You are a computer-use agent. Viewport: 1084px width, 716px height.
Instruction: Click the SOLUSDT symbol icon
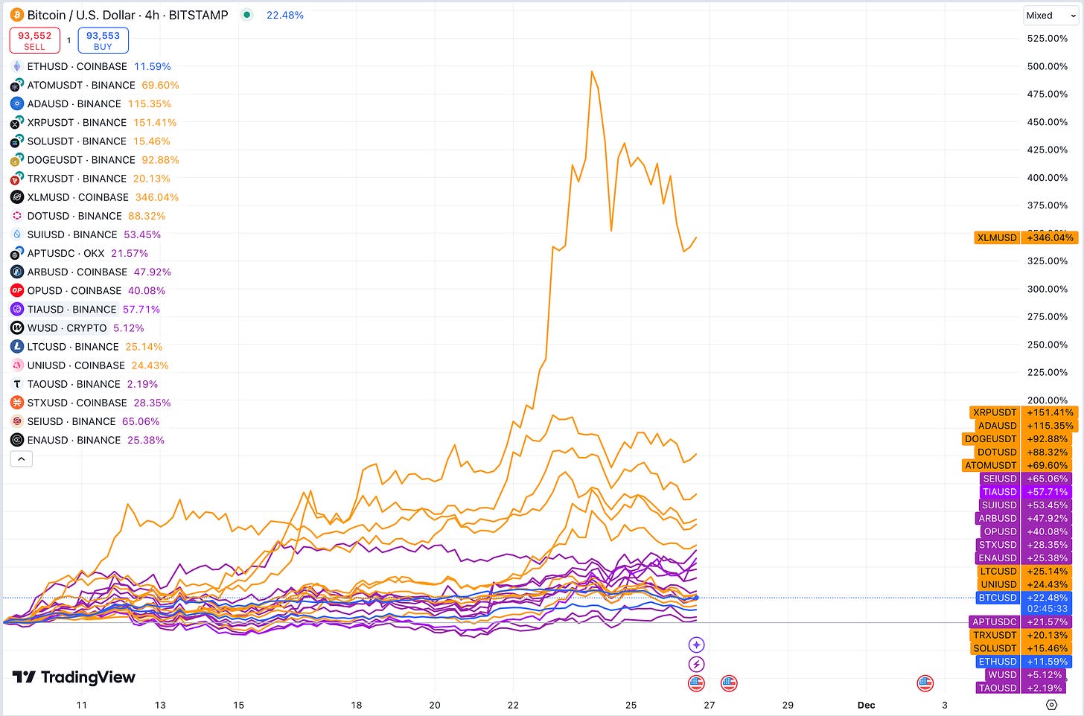pyautogui.click(x=17, y=141)
